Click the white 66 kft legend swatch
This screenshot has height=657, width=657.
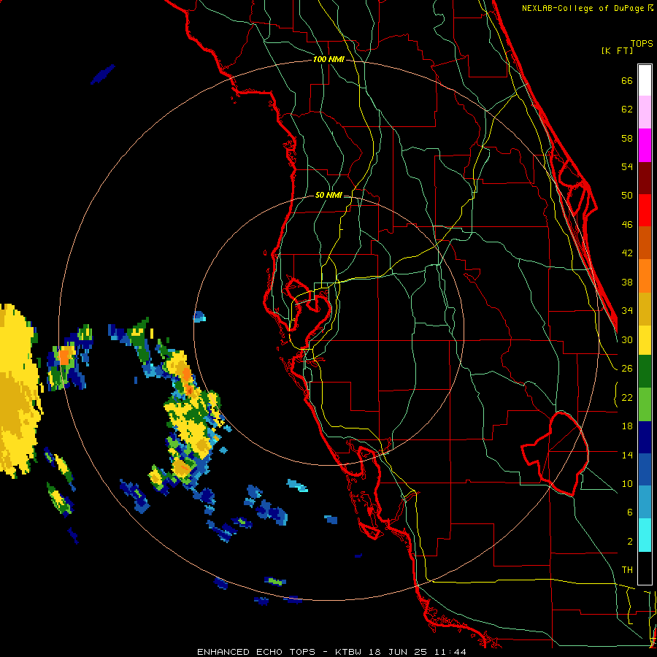click(645, 80)
